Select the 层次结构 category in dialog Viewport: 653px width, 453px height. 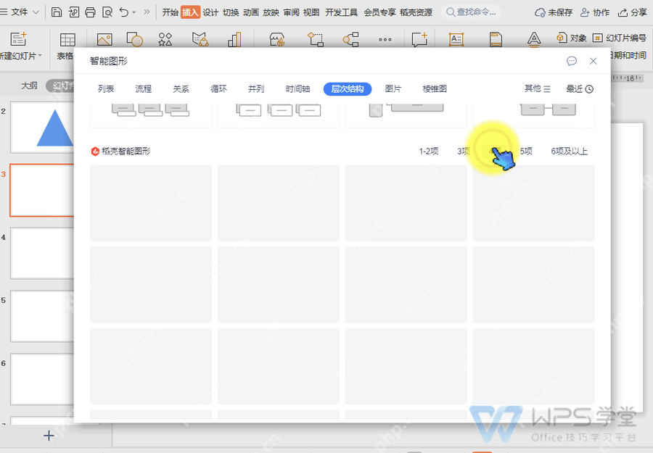[x=348, y=88]
